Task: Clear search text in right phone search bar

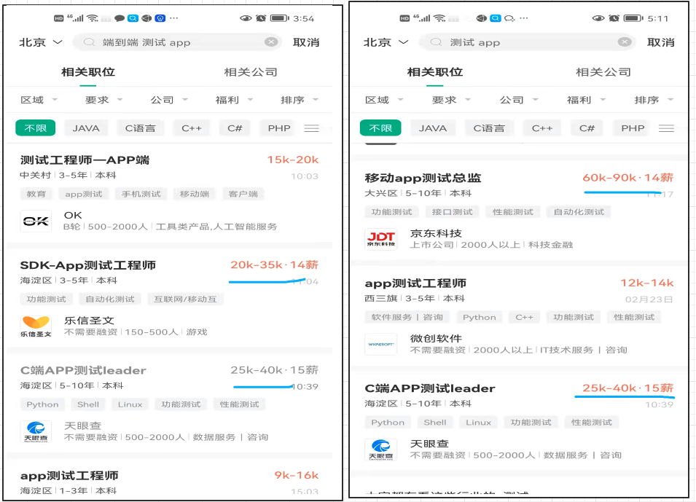Action: [x=625, y=42]
